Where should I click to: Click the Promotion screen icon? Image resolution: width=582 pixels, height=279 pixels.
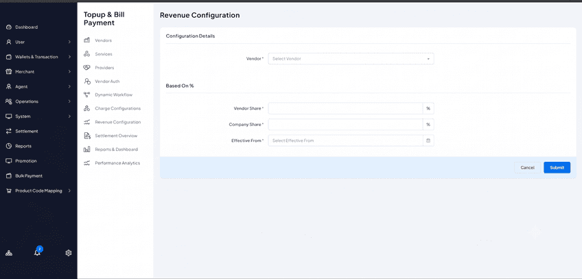tap(9, 161)
